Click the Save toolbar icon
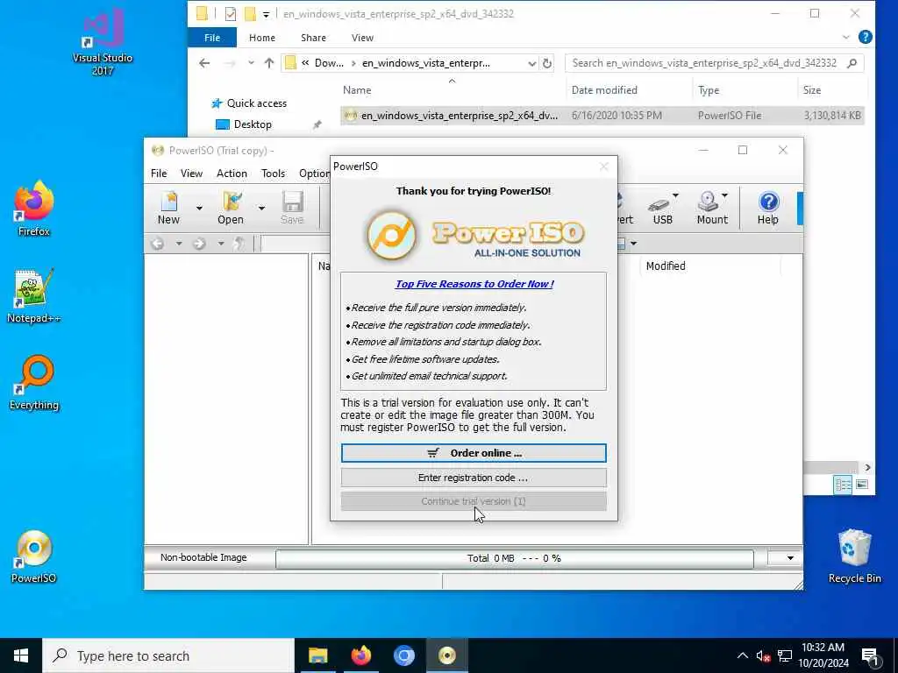This screenshot has height=673, width=898. 292,209
